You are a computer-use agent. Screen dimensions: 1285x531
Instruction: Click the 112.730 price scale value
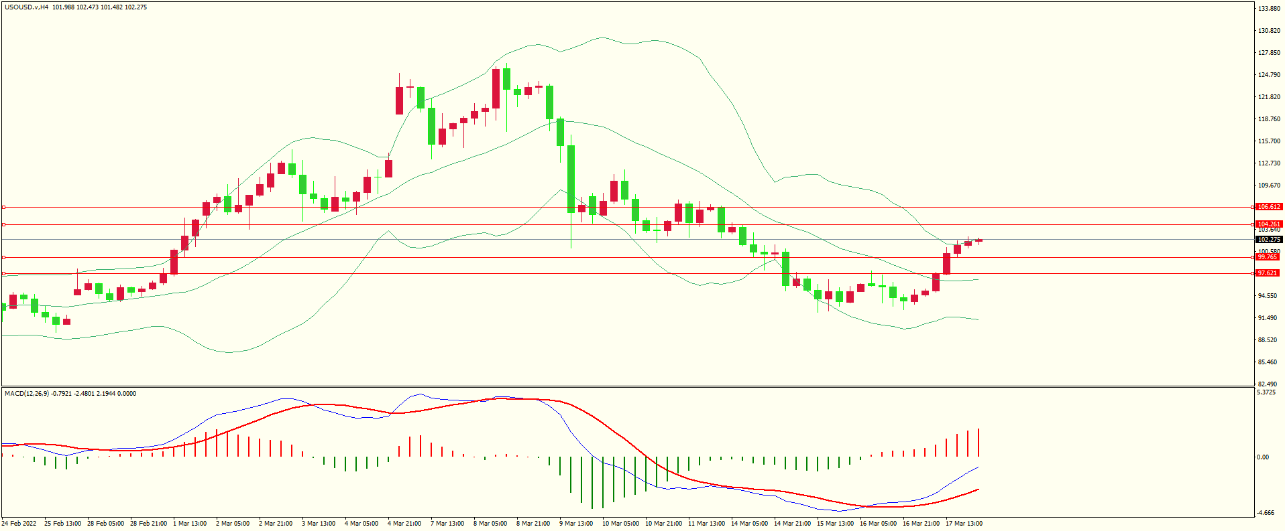pyautogui.click(x=1269, y=163)
